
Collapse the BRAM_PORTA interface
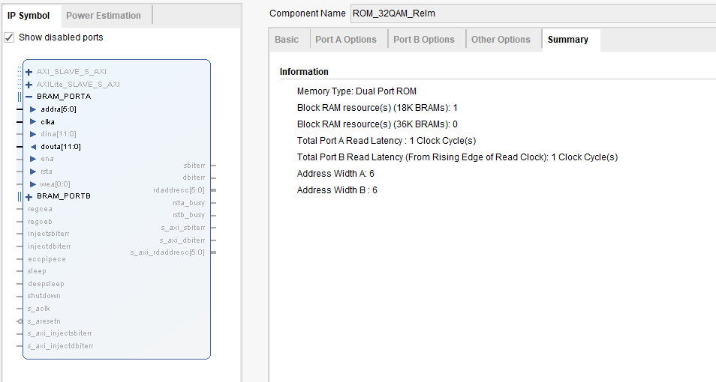(29, 97)
